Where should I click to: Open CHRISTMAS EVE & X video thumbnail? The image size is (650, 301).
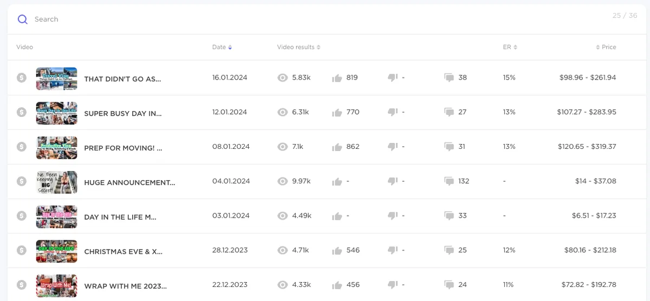tap(56, 251)
